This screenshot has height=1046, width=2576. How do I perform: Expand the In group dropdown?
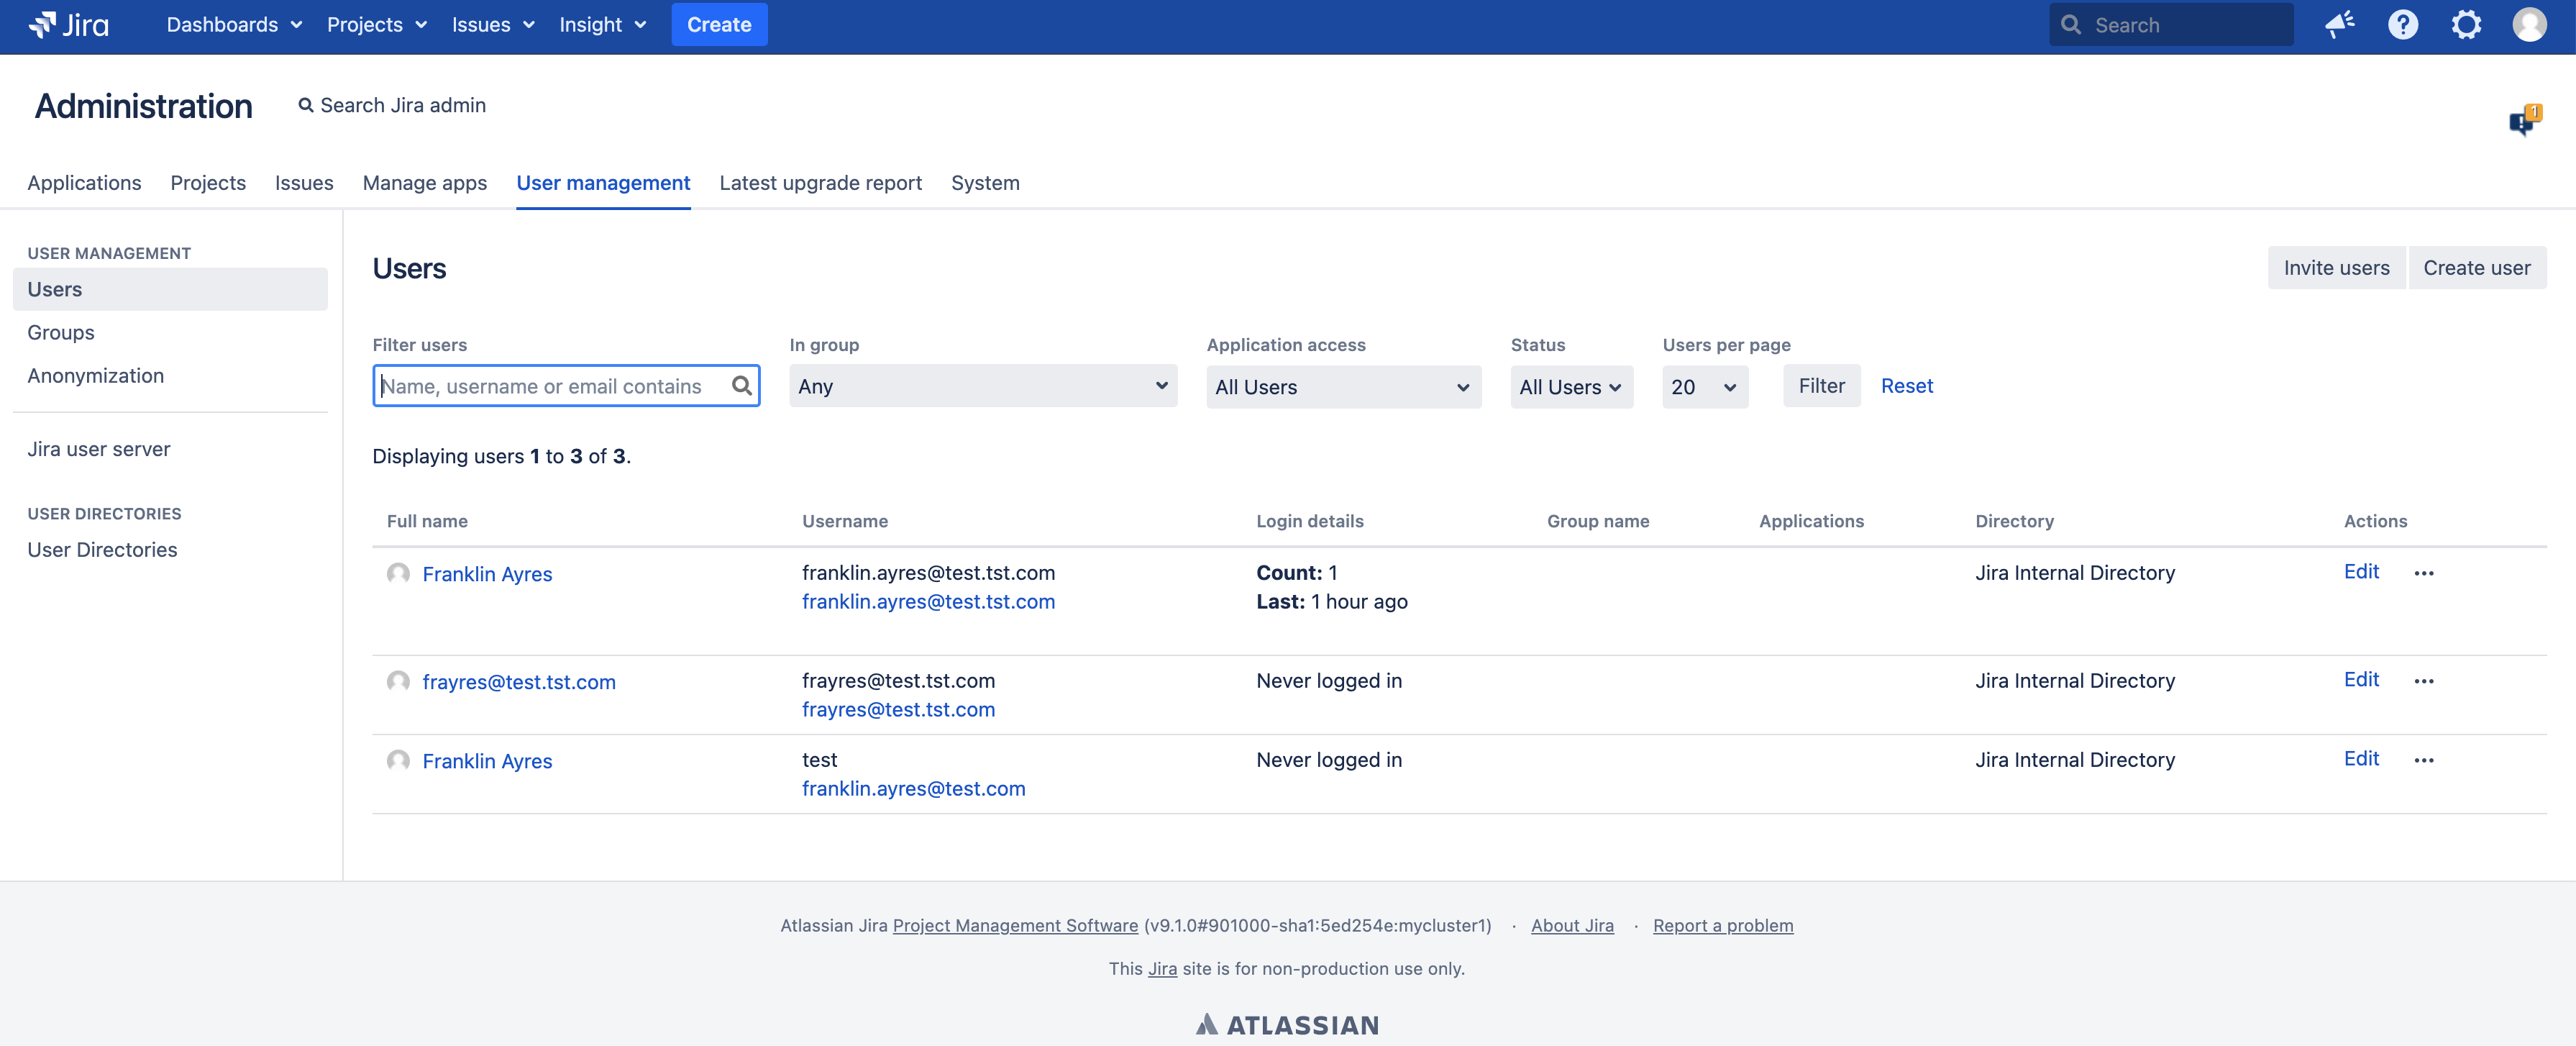pyautogui.click(x=982, y=386)
